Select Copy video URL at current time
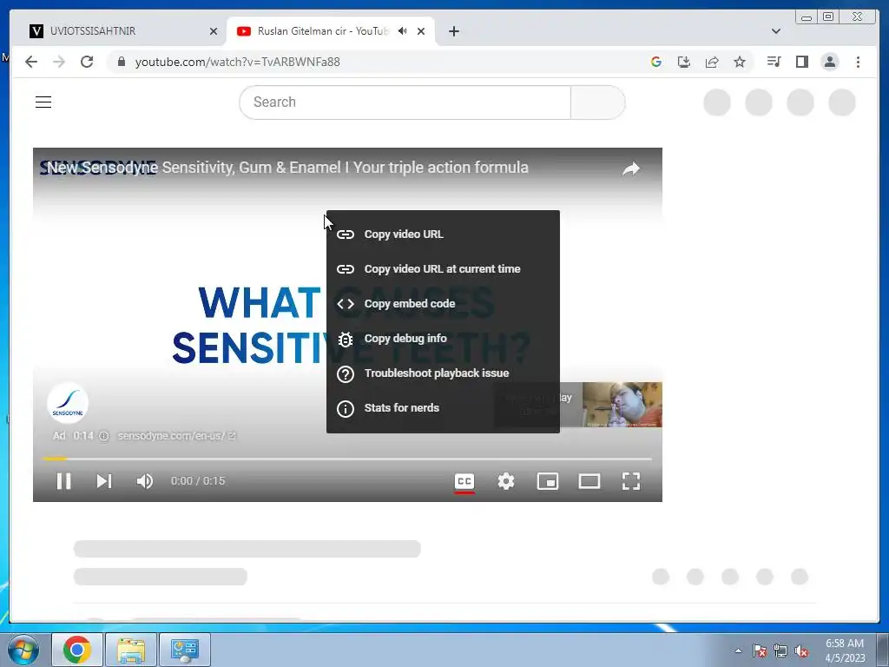Viewport: 889px width, 667px height. coord(443,269)
